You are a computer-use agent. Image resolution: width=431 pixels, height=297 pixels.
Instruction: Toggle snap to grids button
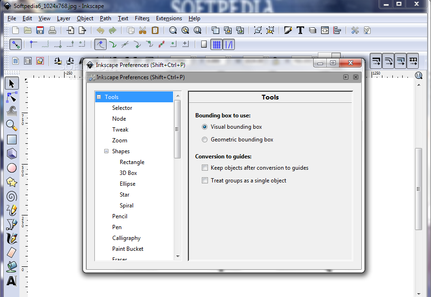[216, 44]
